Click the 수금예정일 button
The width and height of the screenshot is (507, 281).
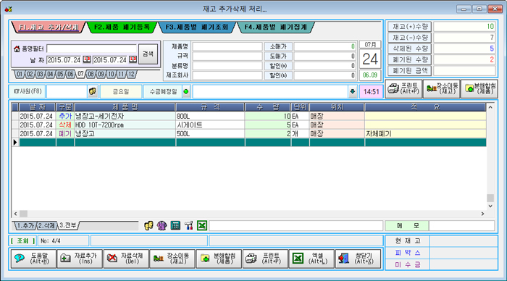point(163,91)
